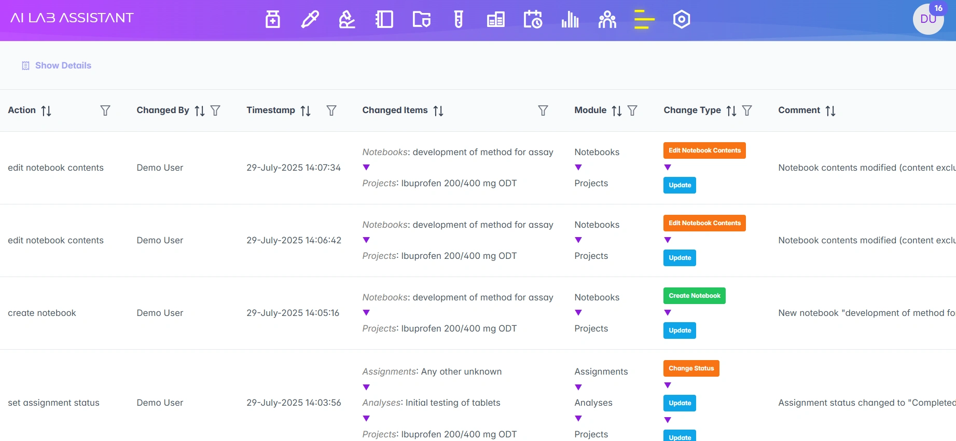The width and height of the screenshot is (956, 441).
Task: Click the green Create Notebook badge
Action: pos(694,296)
